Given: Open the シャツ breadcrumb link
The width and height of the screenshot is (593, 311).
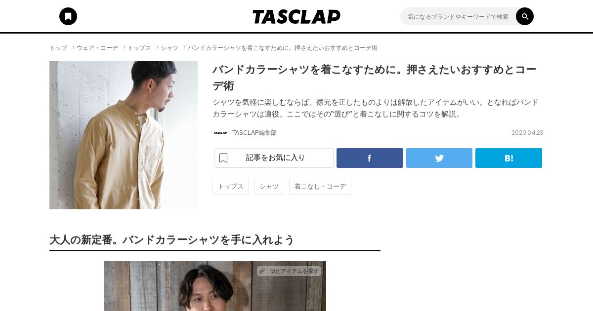Looking at the screenshot, I should (169, 48).
